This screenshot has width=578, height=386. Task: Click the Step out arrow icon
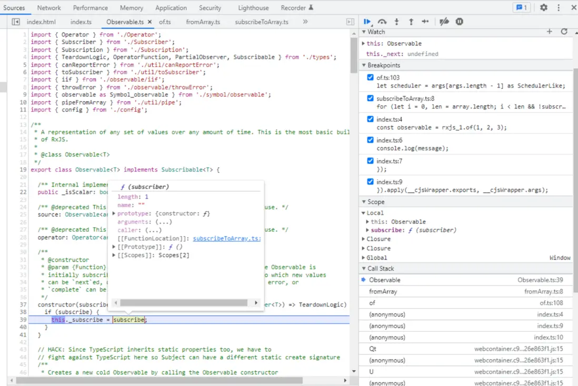(411, 22)
